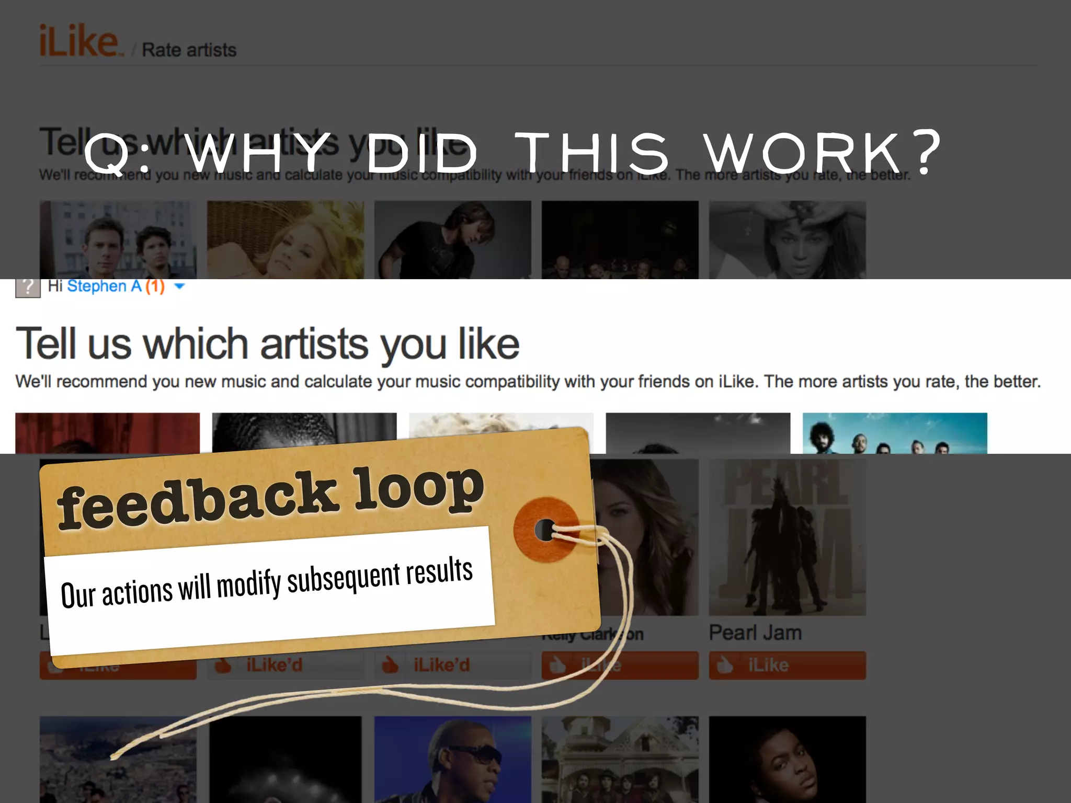Click the bright We'll recommend you new music description

tap(528, 382)
